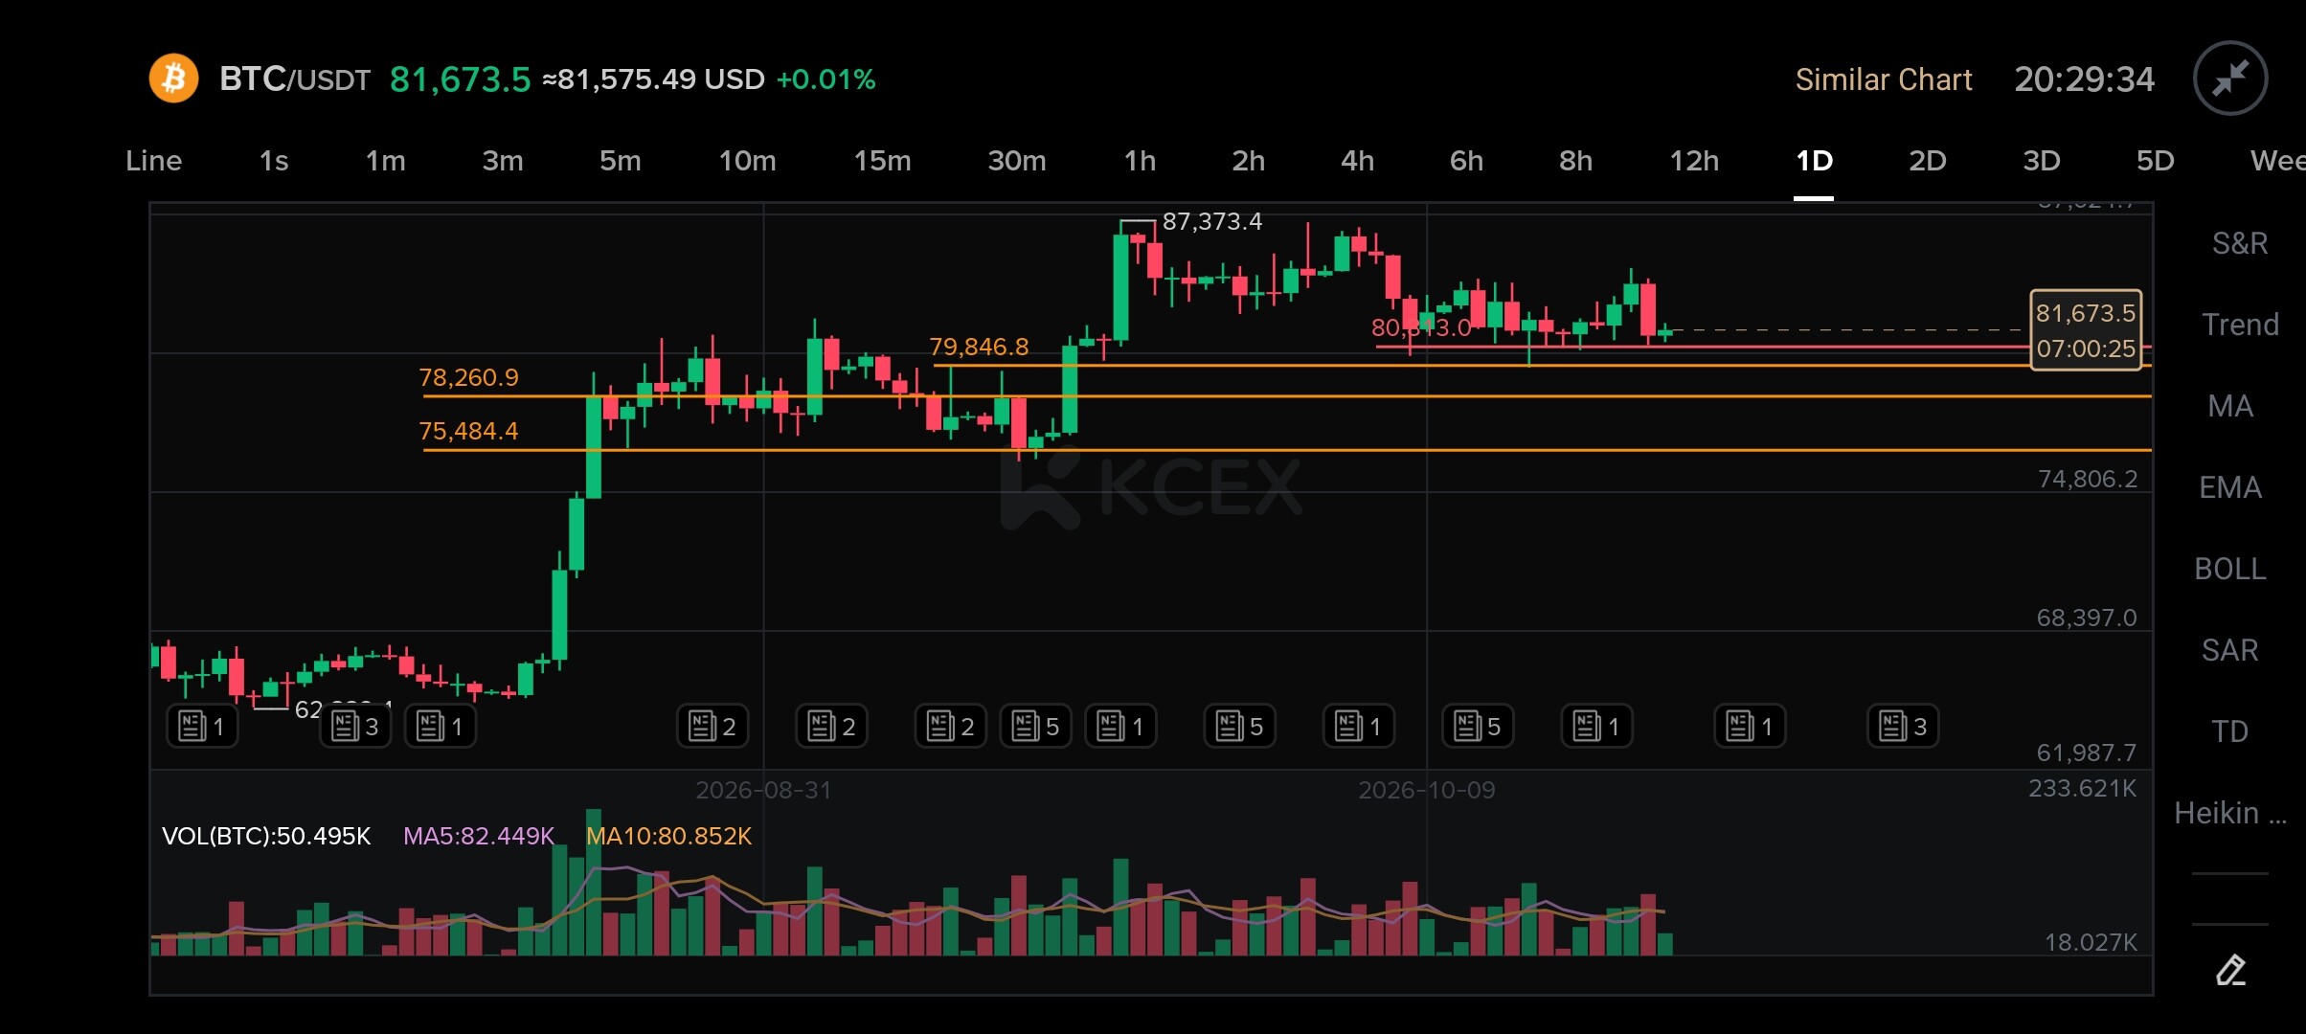
Task: Open the news marker labeled 5 under 2026-10-09
Action: point(1478,727)
